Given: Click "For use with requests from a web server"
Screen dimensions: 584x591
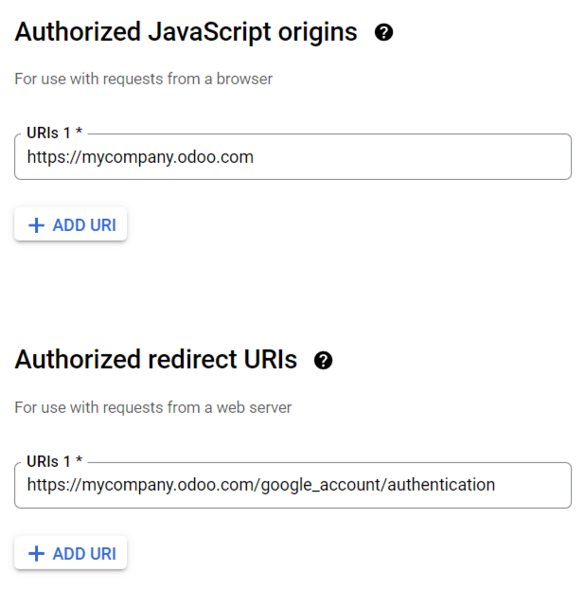Looking at the screenshot, I should [153, 408].
